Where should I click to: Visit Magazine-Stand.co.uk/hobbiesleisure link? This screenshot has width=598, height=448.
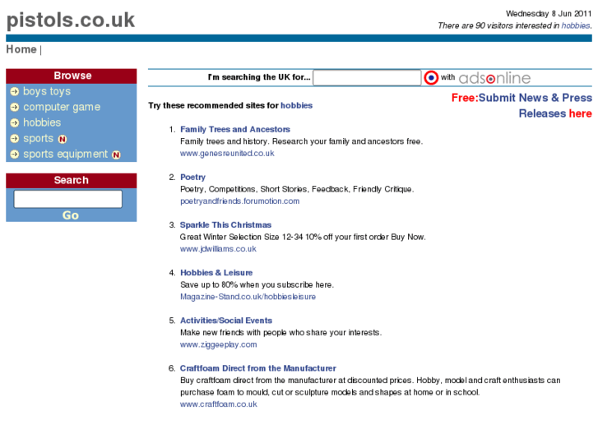(248, 297)
